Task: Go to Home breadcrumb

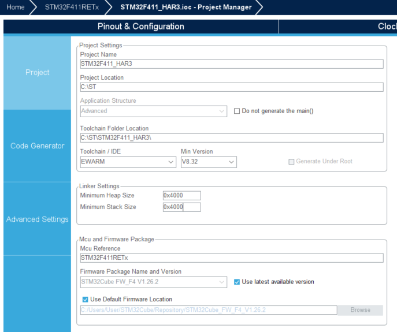Action: point(16,7)
